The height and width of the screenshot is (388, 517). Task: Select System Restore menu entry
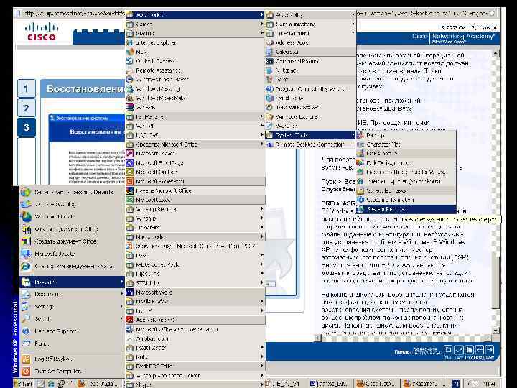[x=406, y=209]
